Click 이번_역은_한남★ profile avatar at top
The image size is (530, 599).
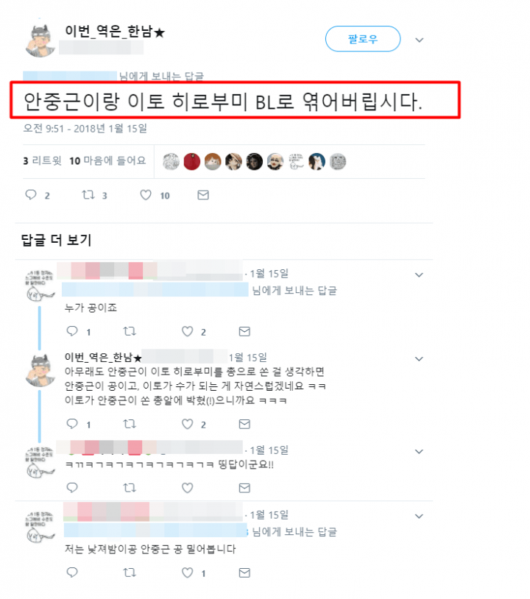click(40, 40)
